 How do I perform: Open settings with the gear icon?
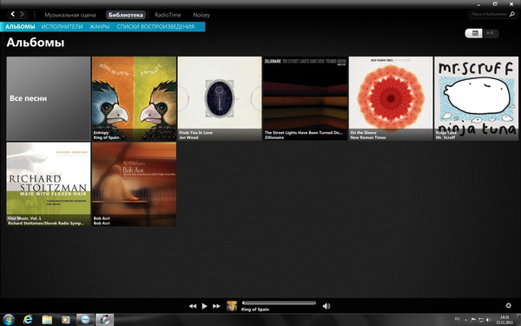(x=508, y=305)
